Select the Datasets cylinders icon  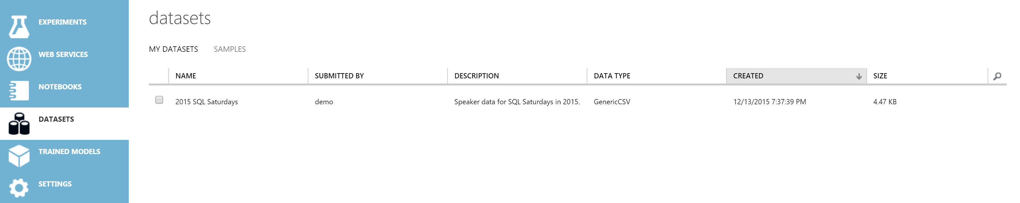pyautogui.click(x=19, y=124)
